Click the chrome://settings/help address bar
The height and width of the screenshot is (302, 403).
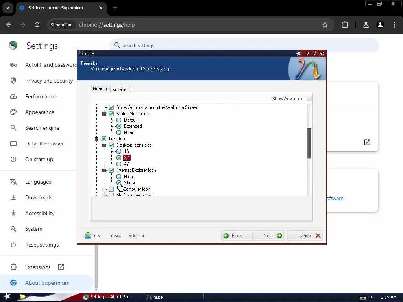pos(190,25)
